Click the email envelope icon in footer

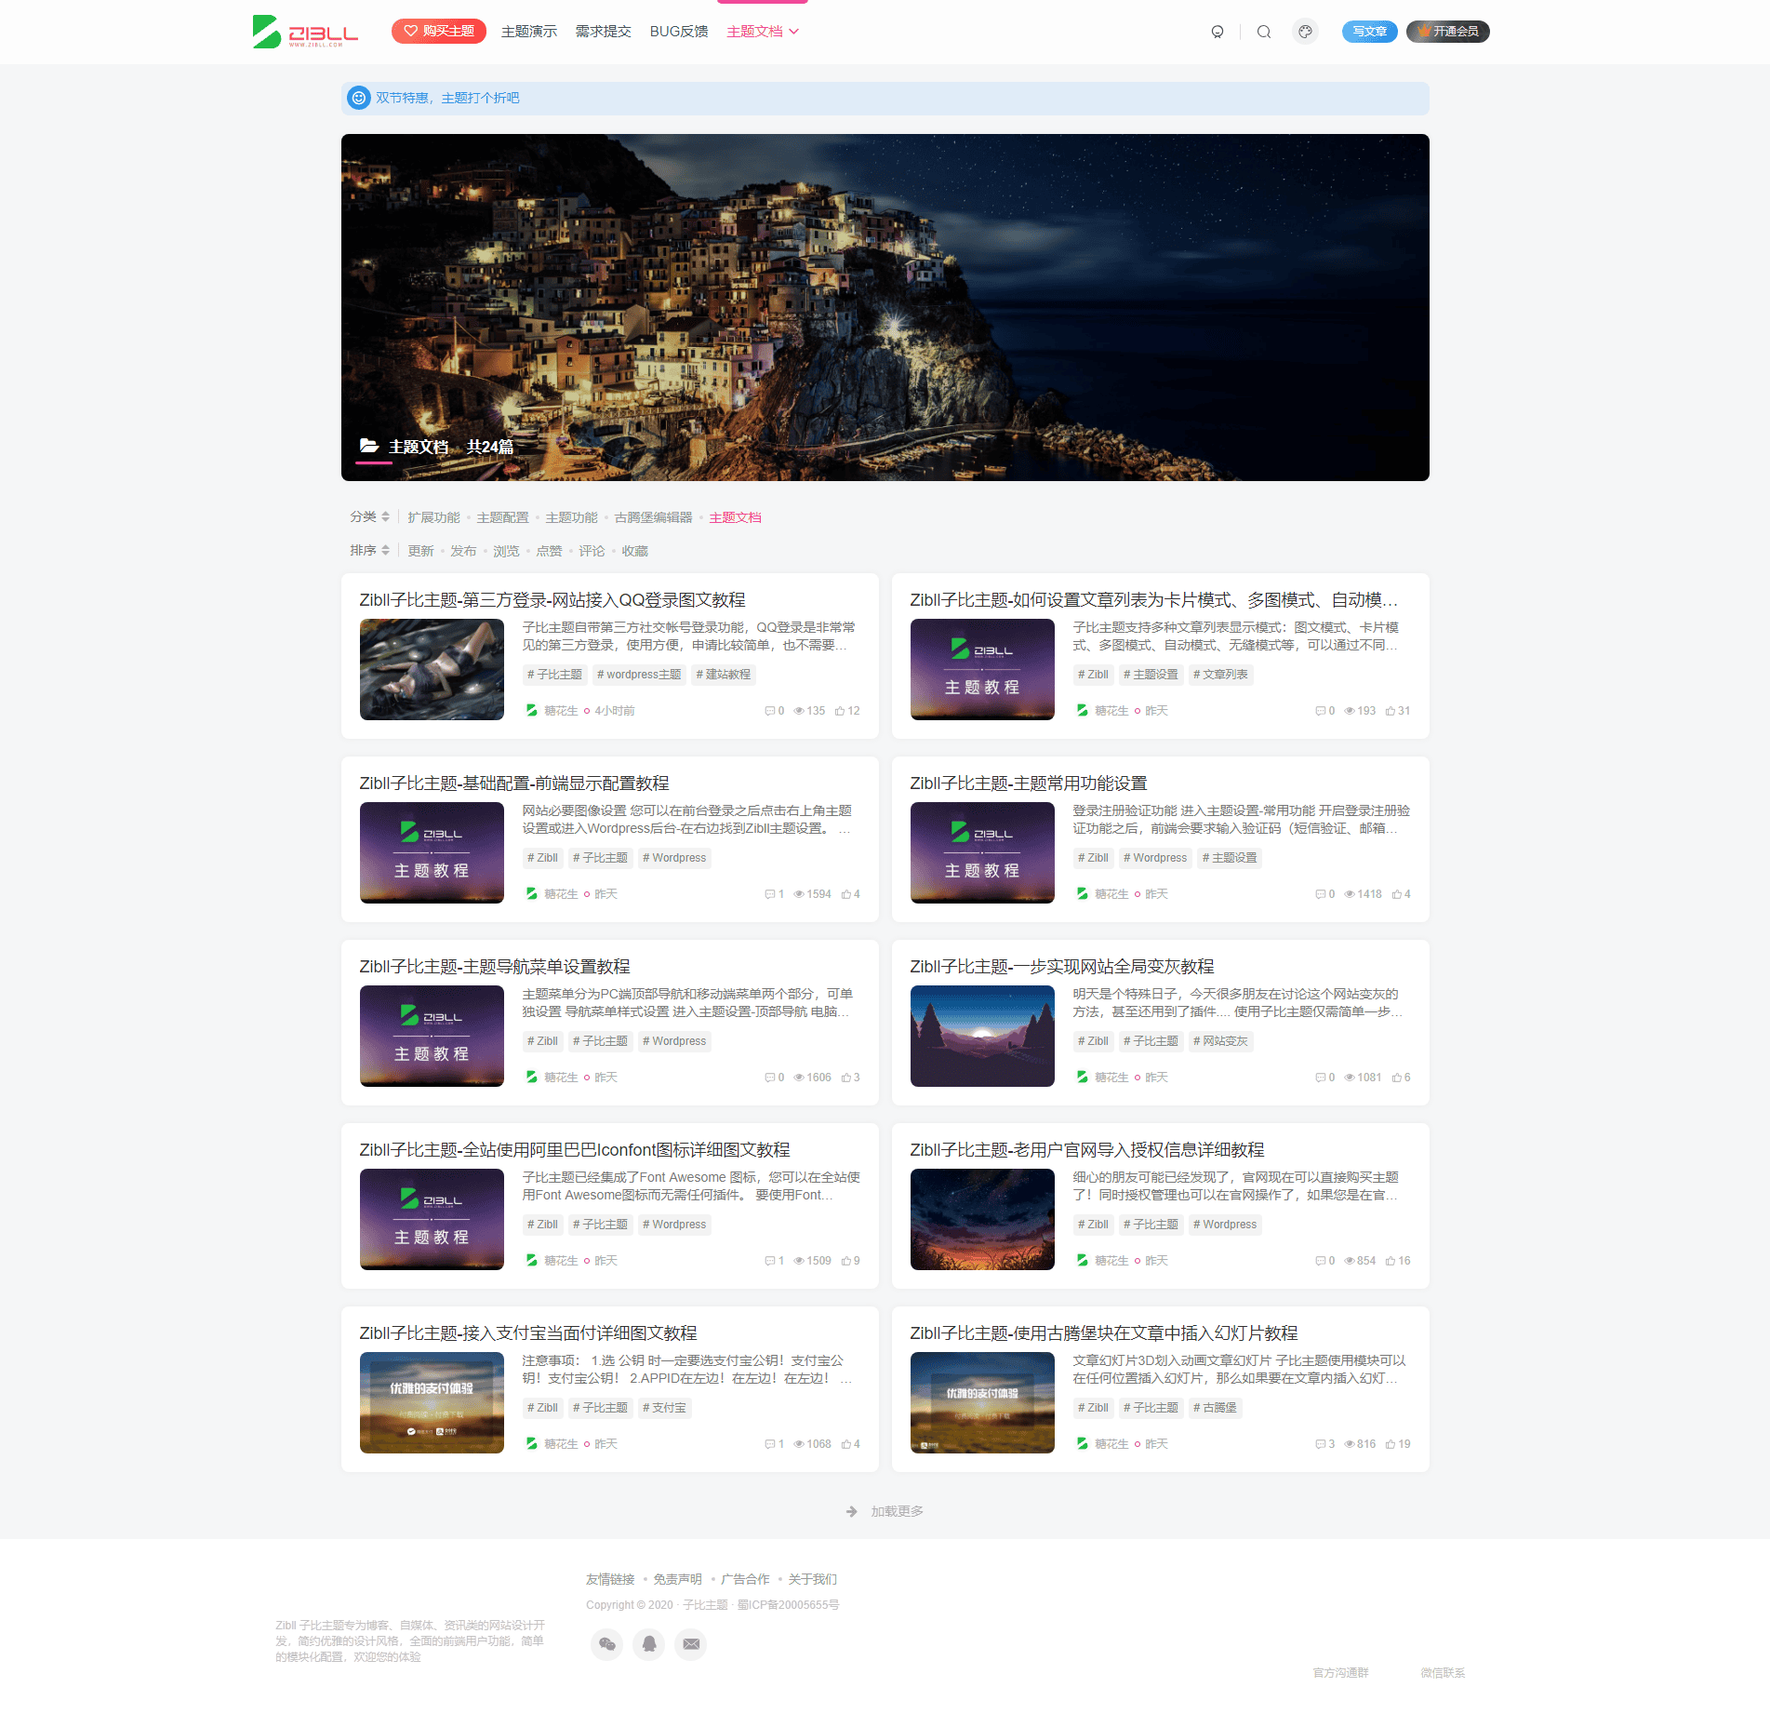tap(691, 1644)
